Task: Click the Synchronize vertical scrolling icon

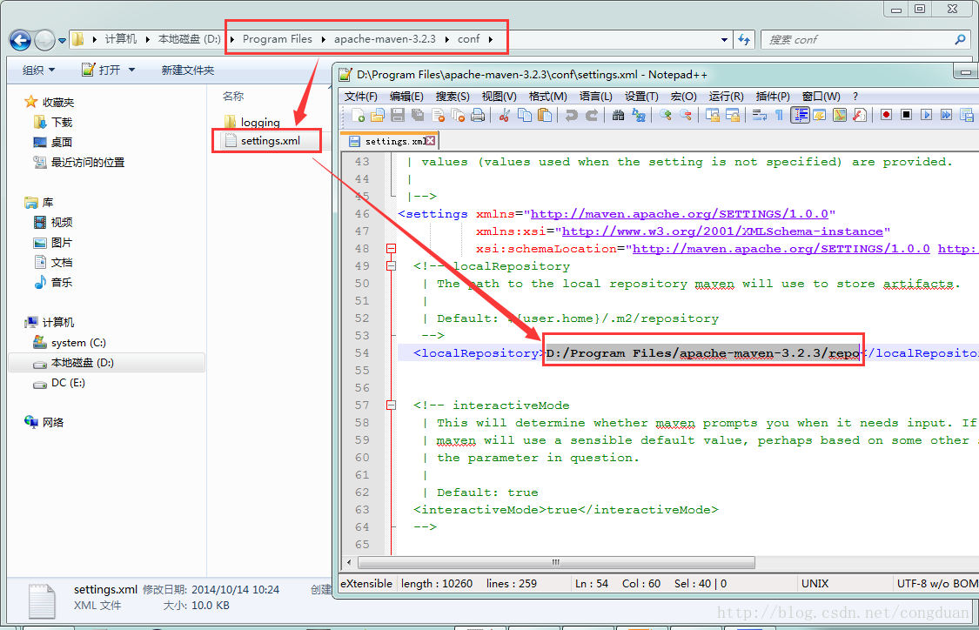Action: (x=713, y=115)
